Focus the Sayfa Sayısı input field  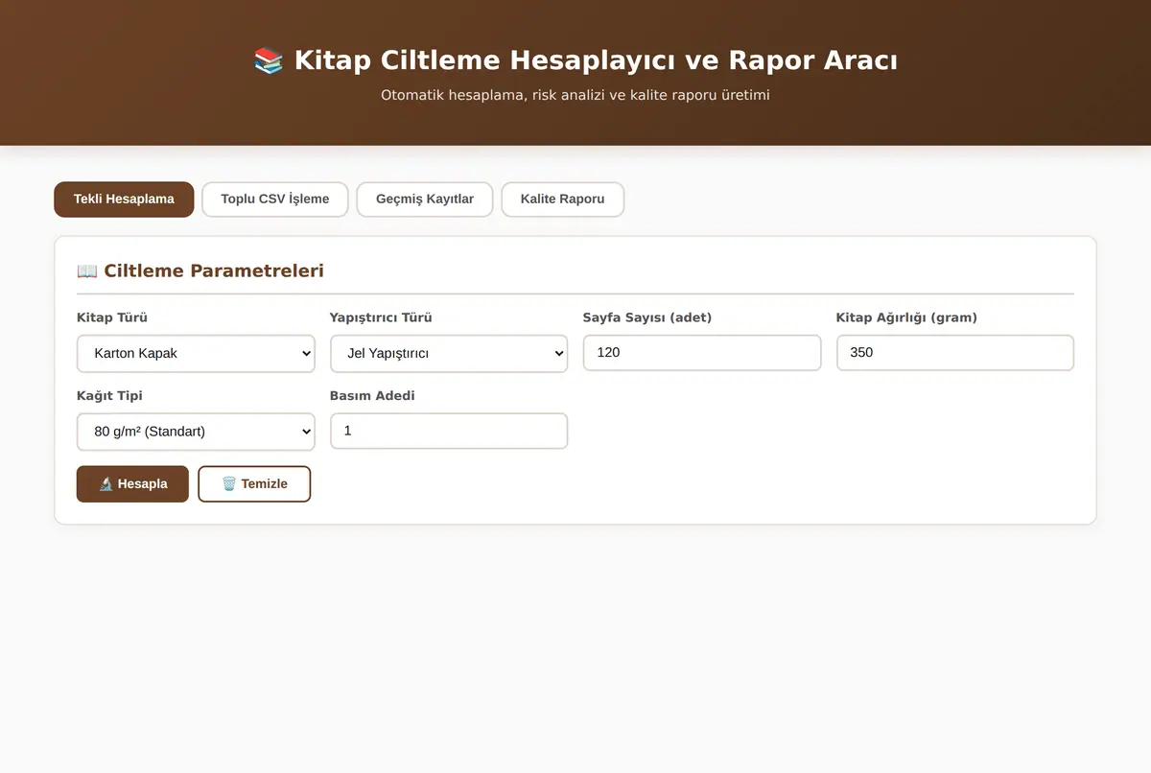pos(702,353)
